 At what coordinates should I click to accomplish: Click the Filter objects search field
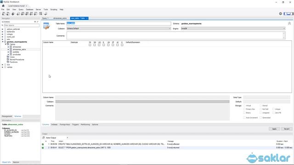pyautogui.click(x=22, y=25)
